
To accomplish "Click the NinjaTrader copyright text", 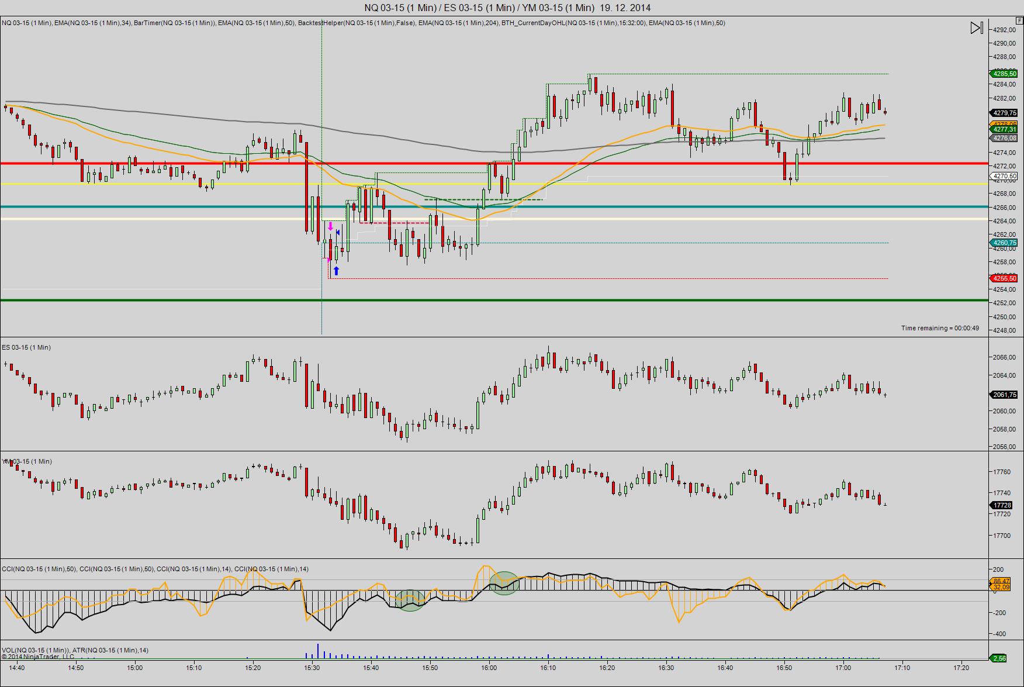I will point(37,656).
